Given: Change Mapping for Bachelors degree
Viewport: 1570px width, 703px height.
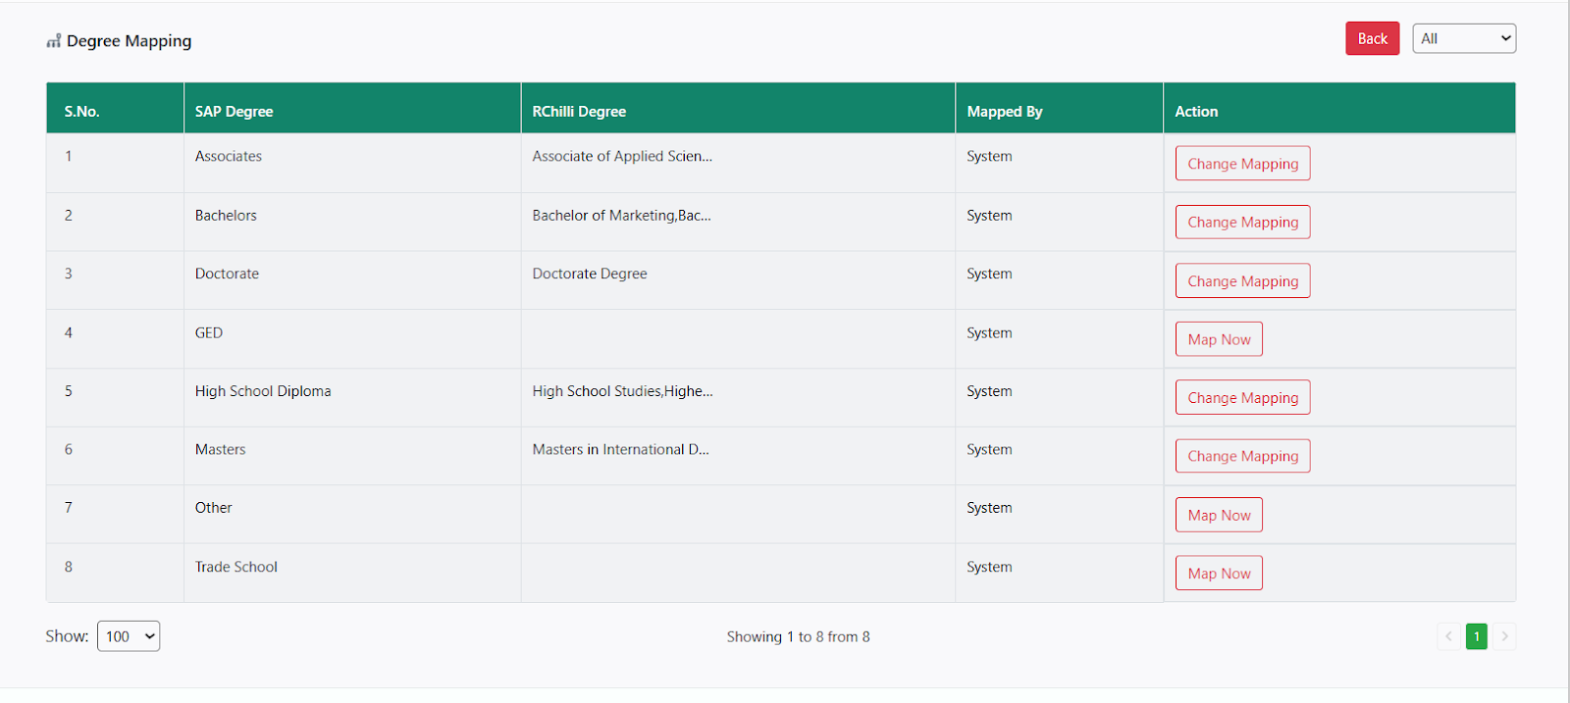Looking at the screenshot, I should click(x=1242, y=223).
